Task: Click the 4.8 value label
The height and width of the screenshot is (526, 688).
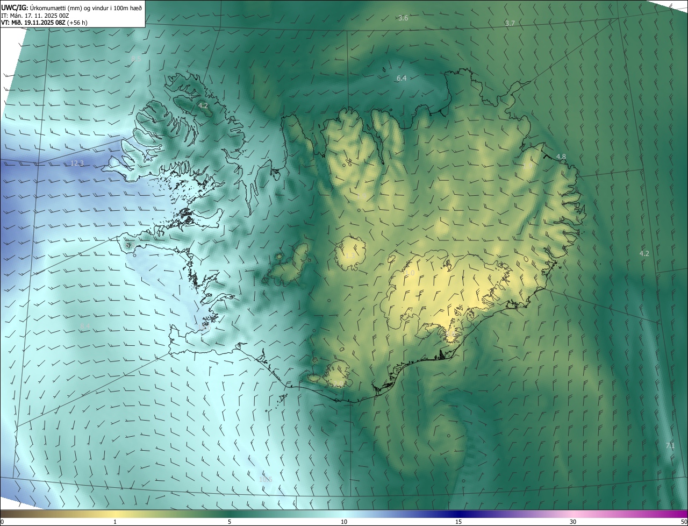Action: point(561,157)
